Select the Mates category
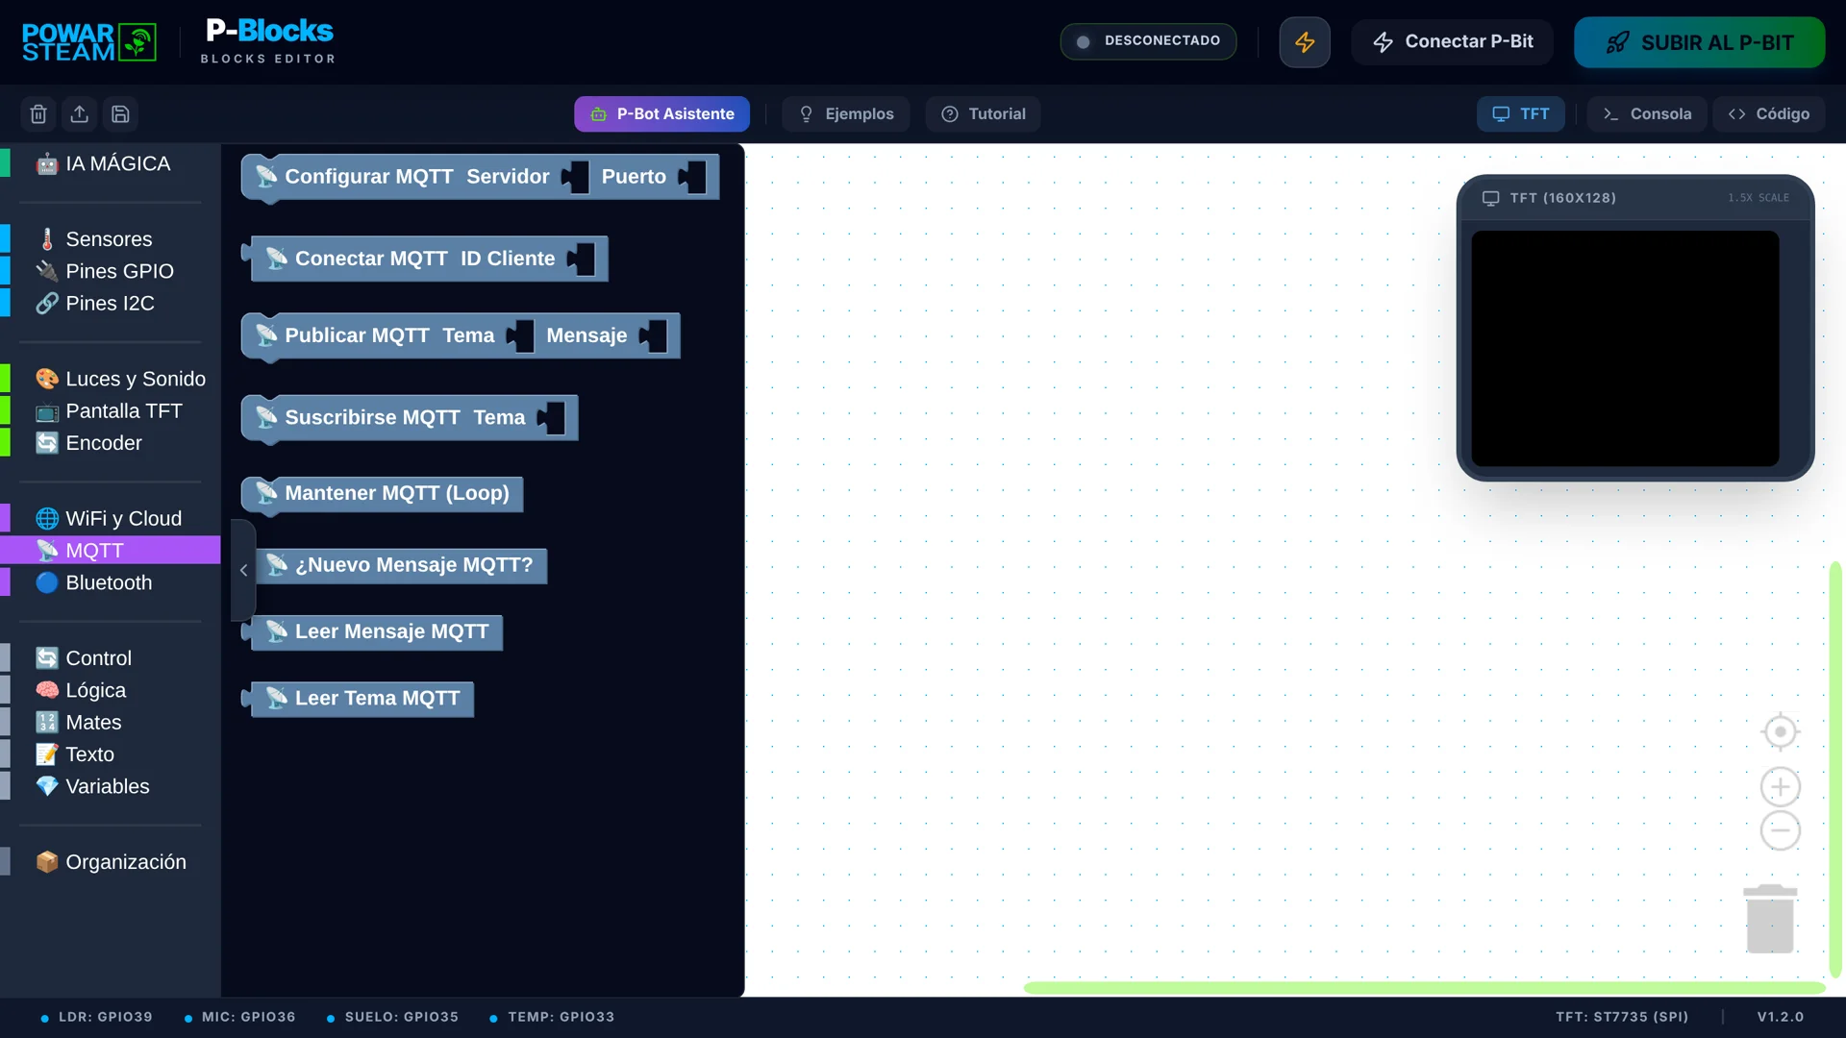This screenshot has height=1038, width=1846. coord(111,723)
